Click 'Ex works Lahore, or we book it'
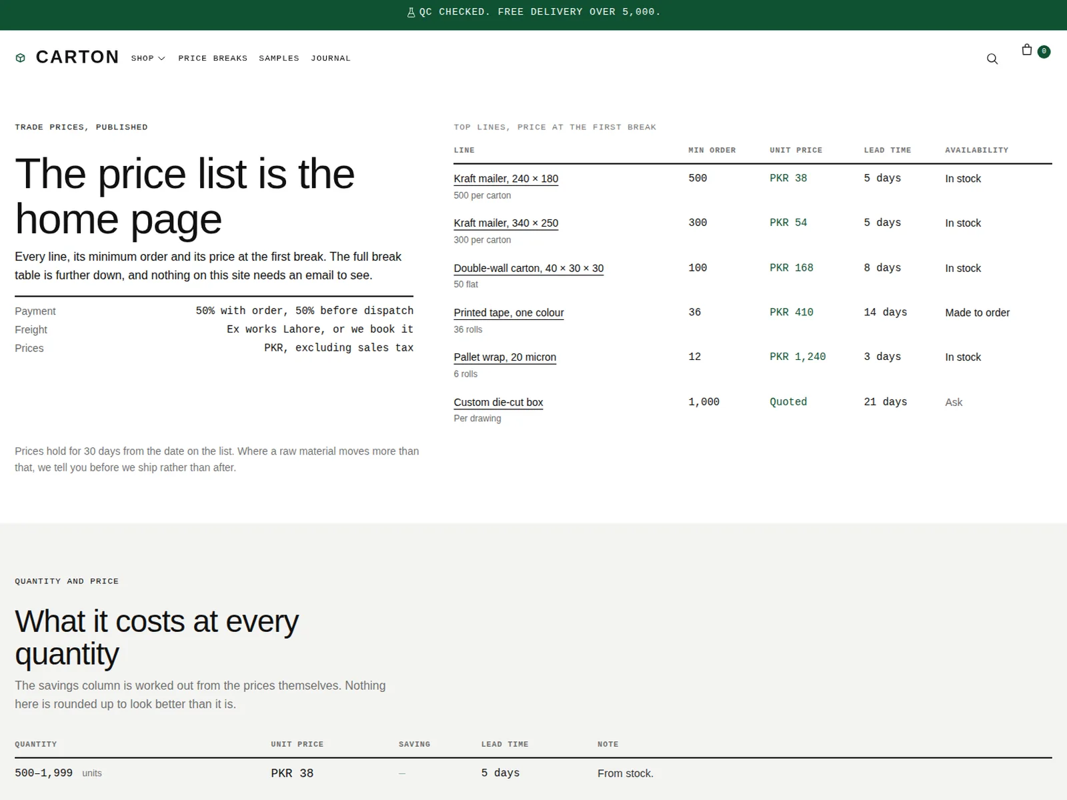The height and width of the screenshot is (800, 1067). click(x=320, y=329)
